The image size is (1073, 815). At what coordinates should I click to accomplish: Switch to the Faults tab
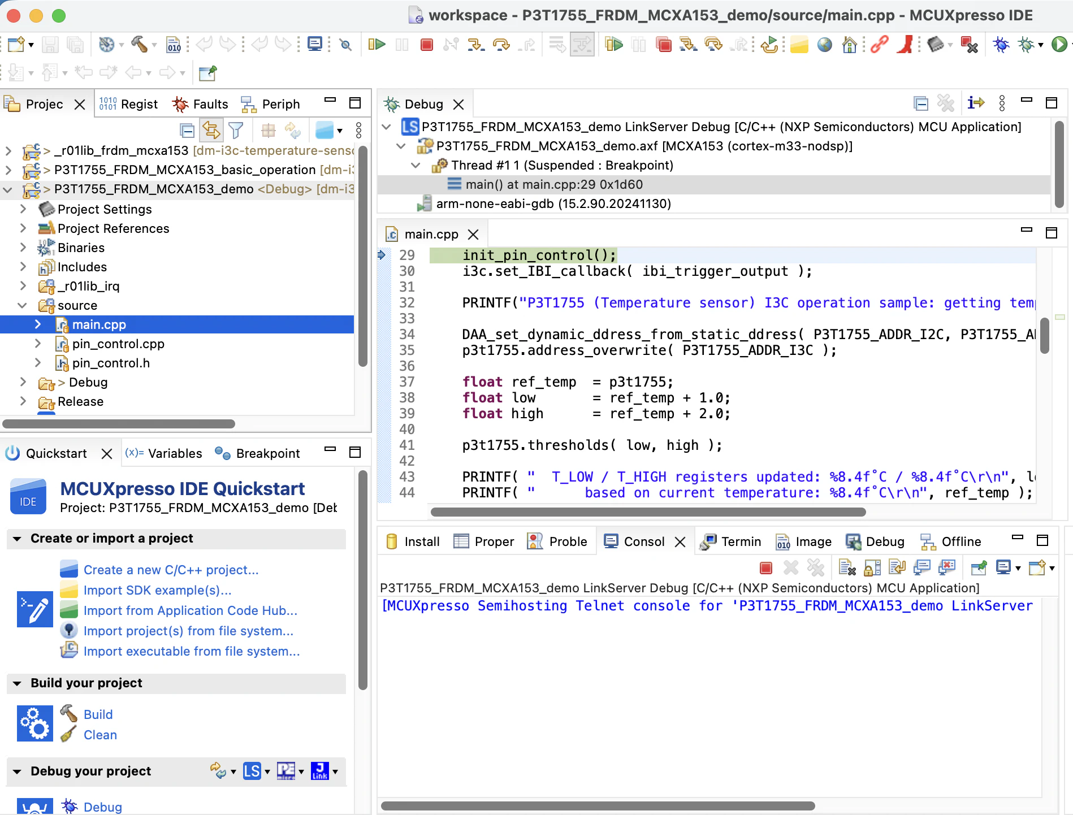pyautogui.click(x=201, y=104)
